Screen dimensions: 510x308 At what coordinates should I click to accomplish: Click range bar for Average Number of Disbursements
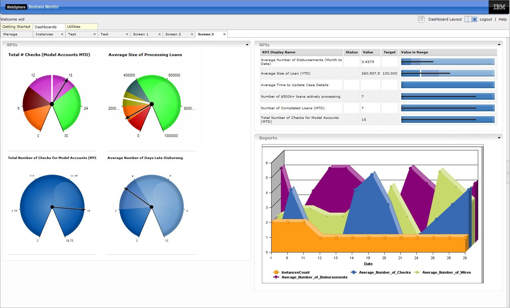tap(448, 62)
